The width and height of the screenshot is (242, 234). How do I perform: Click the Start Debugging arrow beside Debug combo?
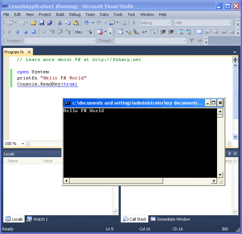point(134,23)
